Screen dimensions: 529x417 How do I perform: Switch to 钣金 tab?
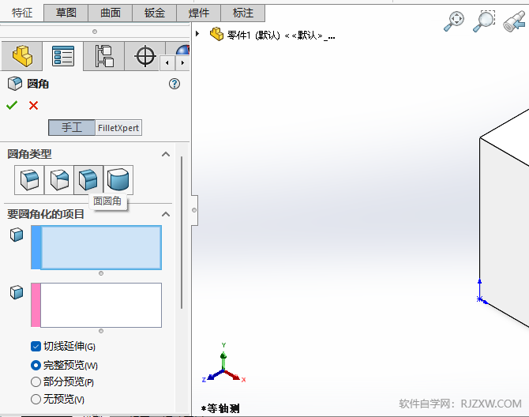[155, 13]
